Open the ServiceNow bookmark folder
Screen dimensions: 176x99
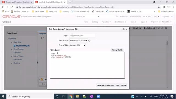coord(38,12)
